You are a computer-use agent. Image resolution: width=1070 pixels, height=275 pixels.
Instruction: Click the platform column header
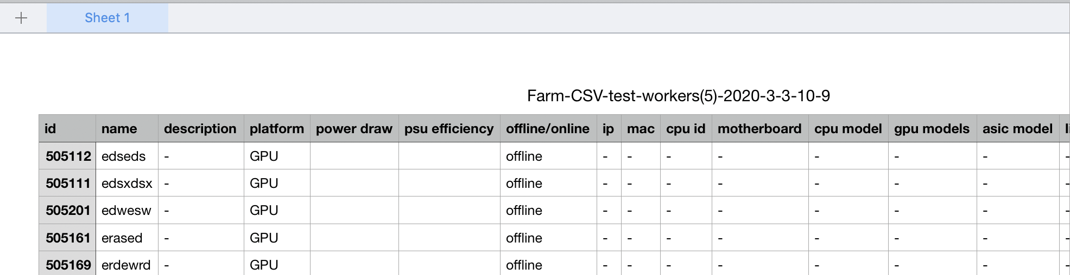276,129
